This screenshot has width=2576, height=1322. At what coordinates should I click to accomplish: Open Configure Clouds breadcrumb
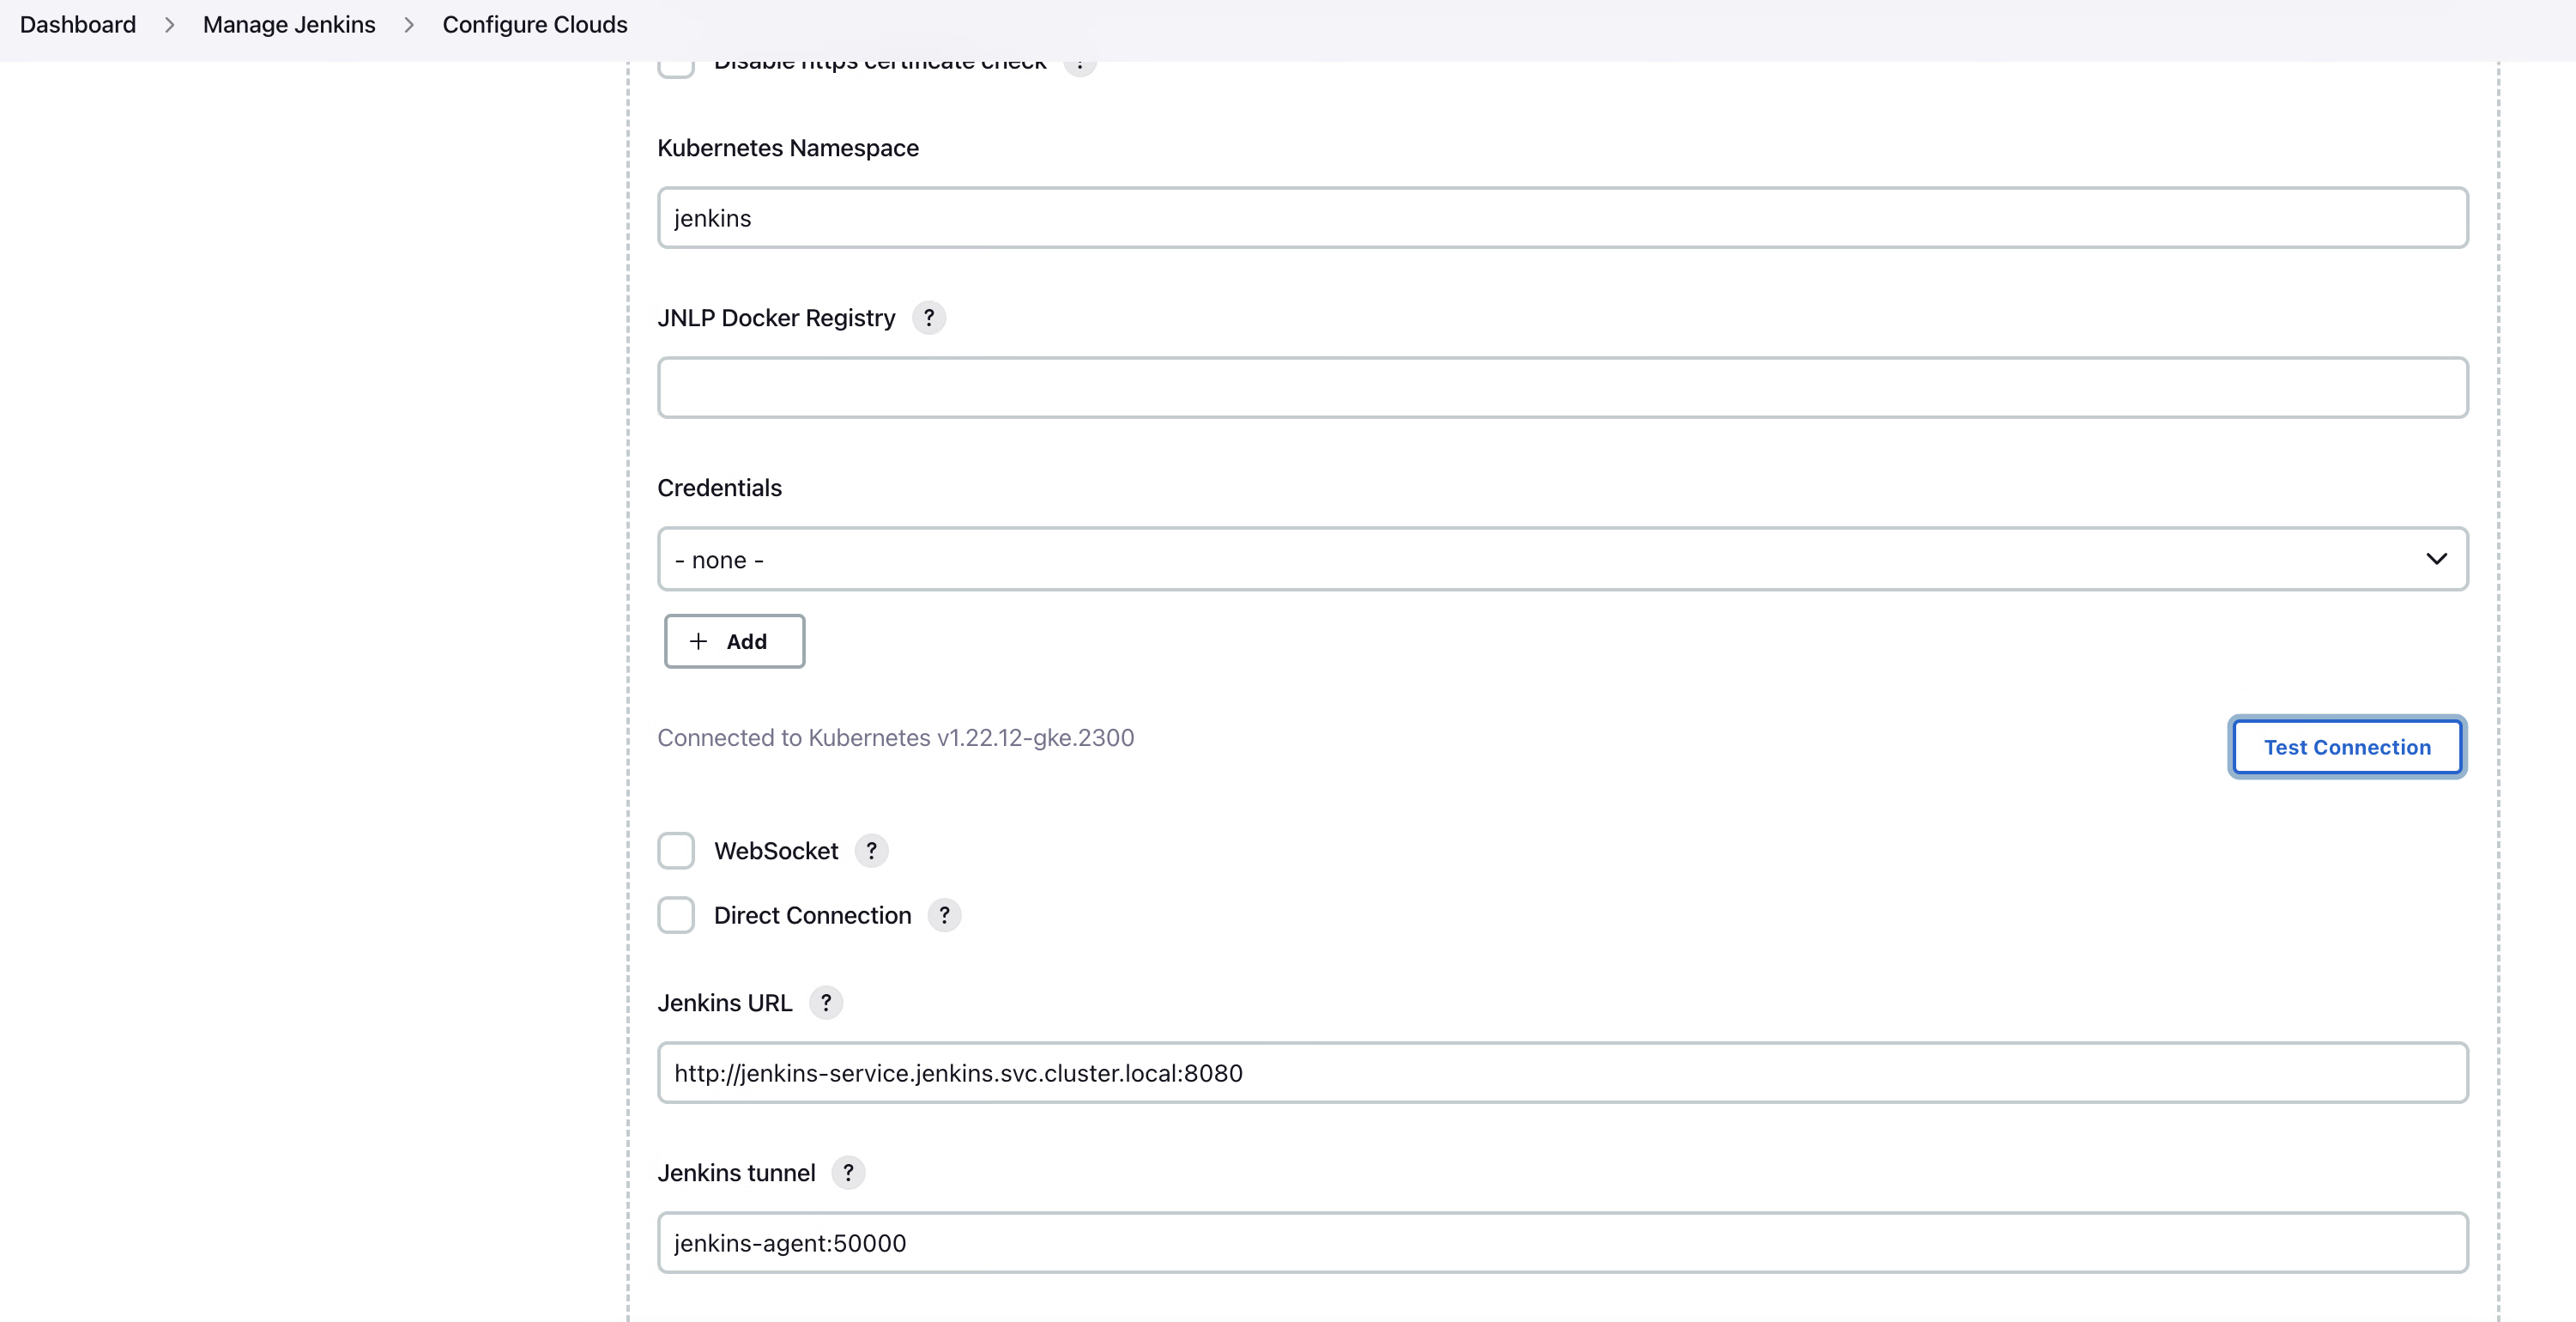(535, 24)
